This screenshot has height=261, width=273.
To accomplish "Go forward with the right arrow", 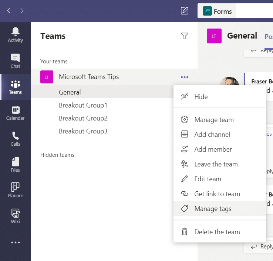I will pos(22,11).
